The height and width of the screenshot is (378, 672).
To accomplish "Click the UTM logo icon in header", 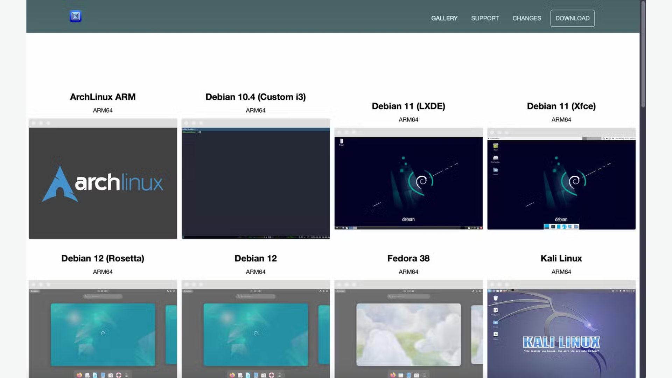I will [x=76, y=16].
